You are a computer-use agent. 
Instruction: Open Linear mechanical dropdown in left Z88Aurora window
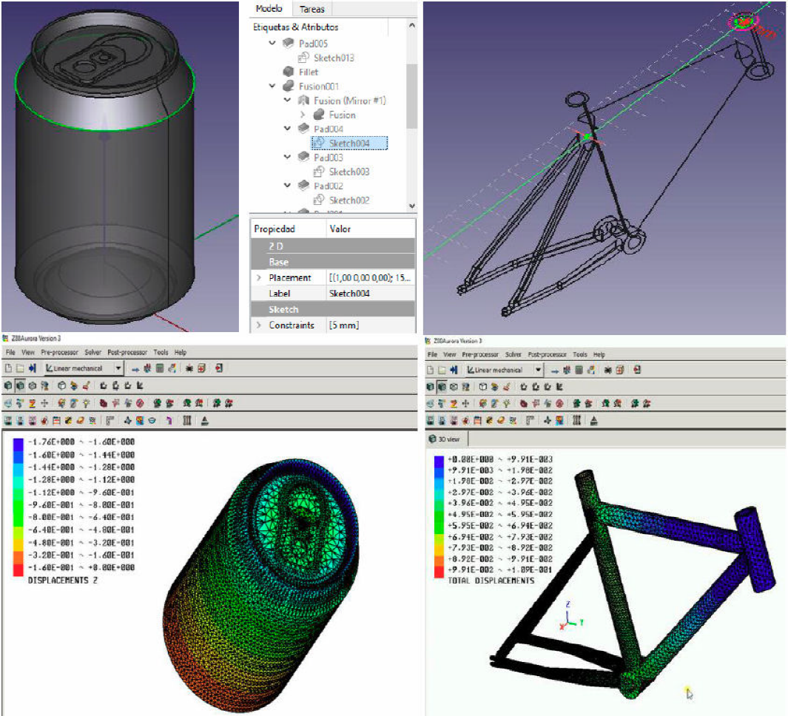[118, 368]
